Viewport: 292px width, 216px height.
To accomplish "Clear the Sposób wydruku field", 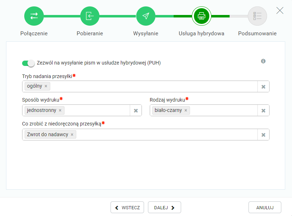I will pos(136,110).
